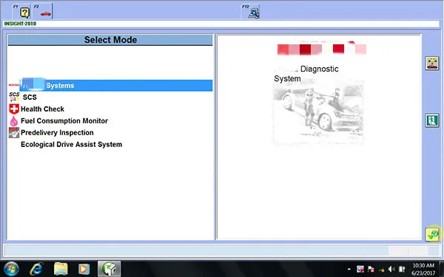The height and width of the screenshot is (277, 444).
Task: Choose Ecological Drive Assist System
Action: [x=71, y=145]
